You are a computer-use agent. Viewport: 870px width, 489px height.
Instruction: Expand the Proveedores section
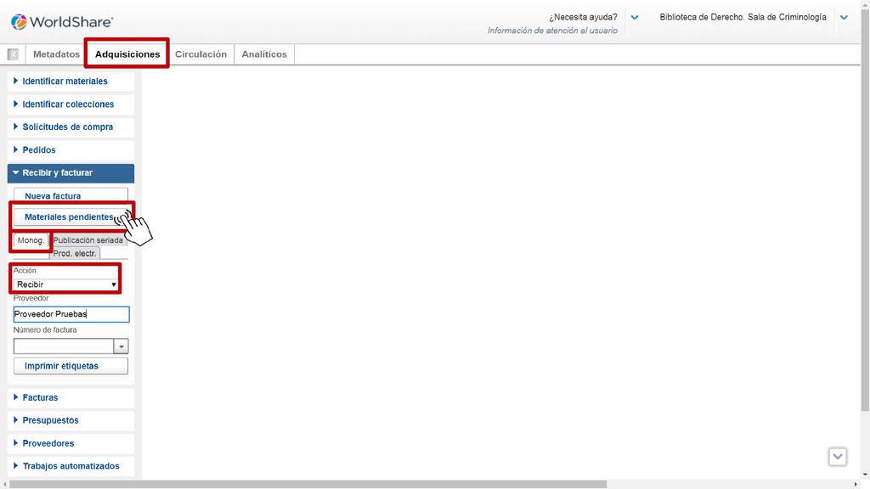click(x=71, y=443)
